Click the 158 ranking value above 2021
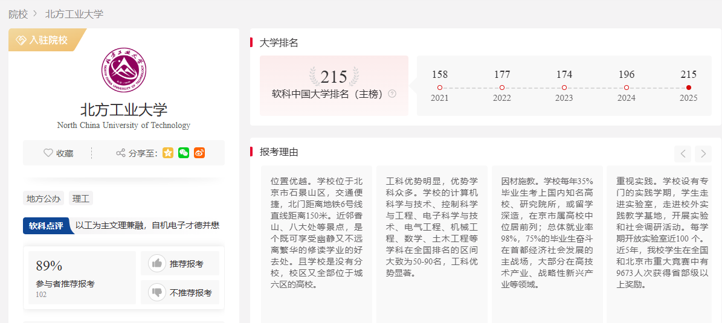722x323 pixels. [x=440, y=74]
